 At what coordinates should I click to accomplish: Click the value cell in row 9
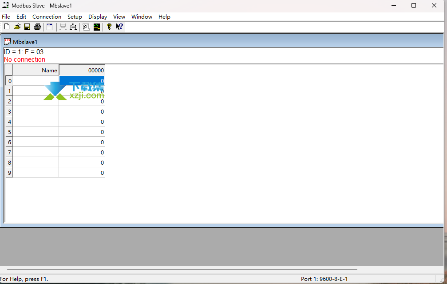tap(82, 173)
